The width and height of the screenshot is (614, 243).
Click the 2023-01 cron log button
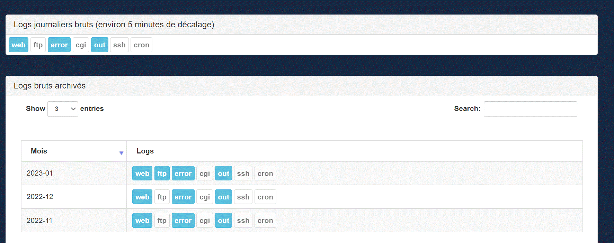(265, 174)
